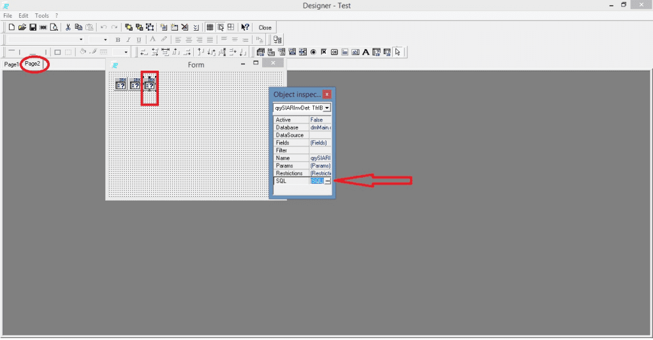
Task: Open the frame width dropdown
Action: tap(126, 52)
